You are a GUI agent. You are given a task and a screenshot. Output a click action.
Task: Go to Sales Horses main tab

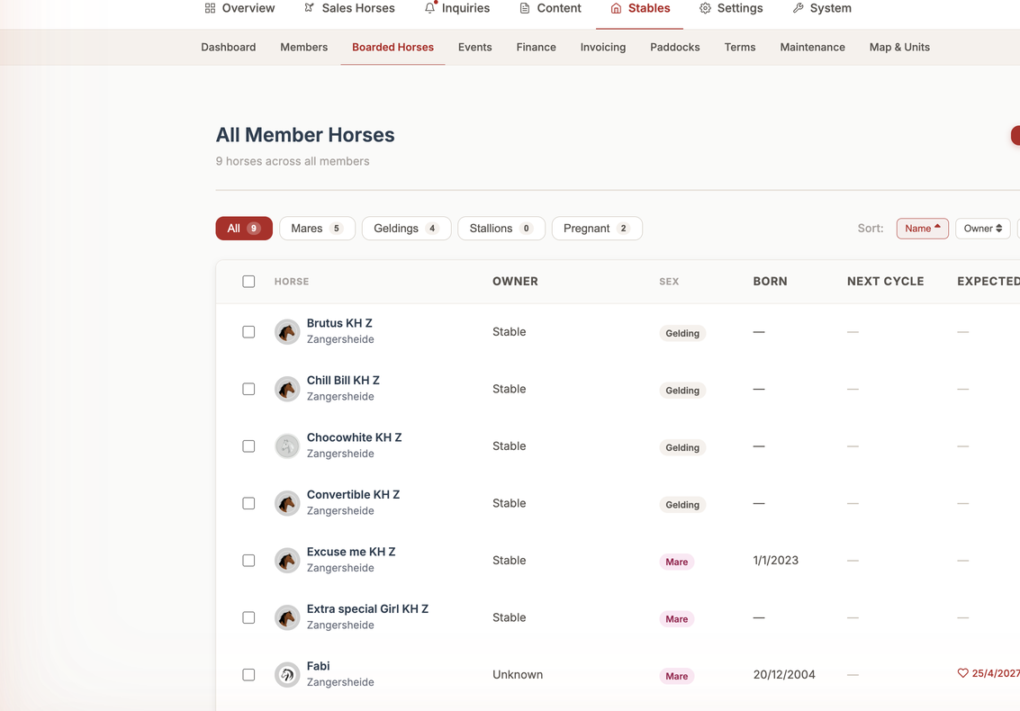click(x=349, y=8)
